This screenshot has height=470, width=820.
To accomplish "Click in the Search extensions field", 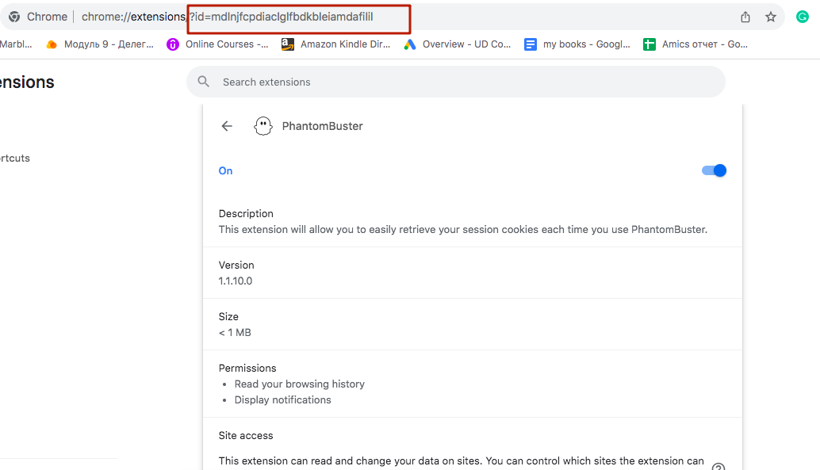I will (x=455, y=82).
